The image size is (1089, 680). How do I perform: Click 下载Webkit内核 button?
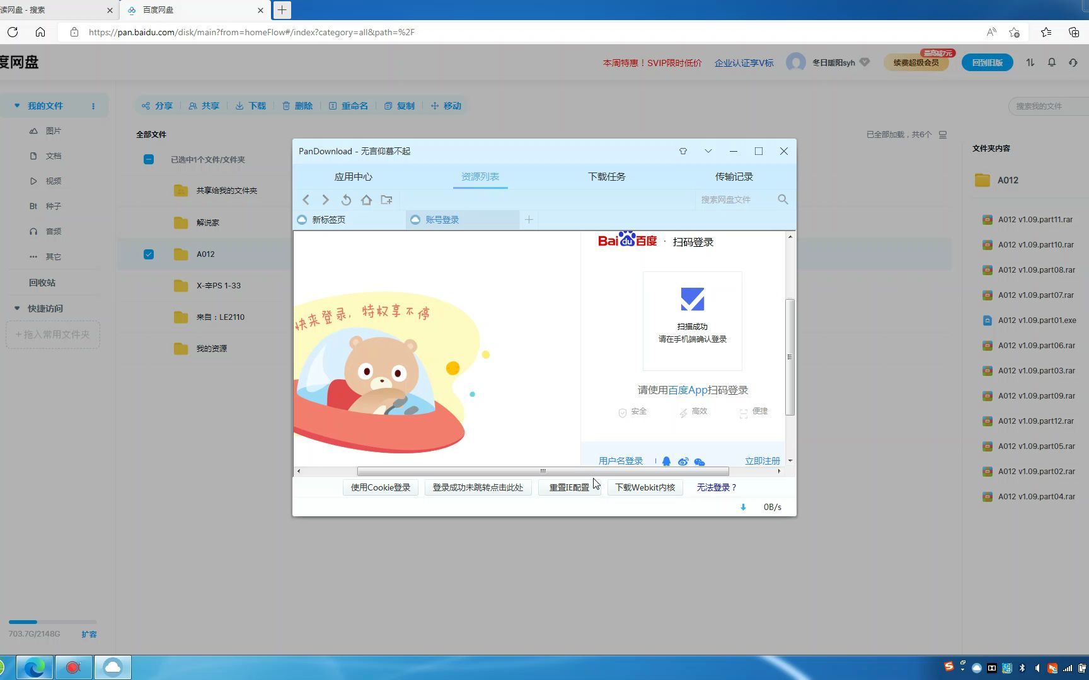click(645, 487)
